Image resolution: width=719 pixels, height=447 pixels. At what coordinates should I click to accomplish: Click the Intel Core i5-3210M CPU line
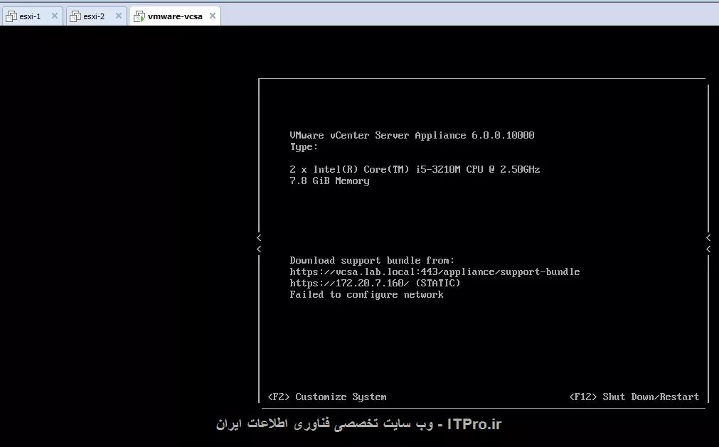point(415,169)
